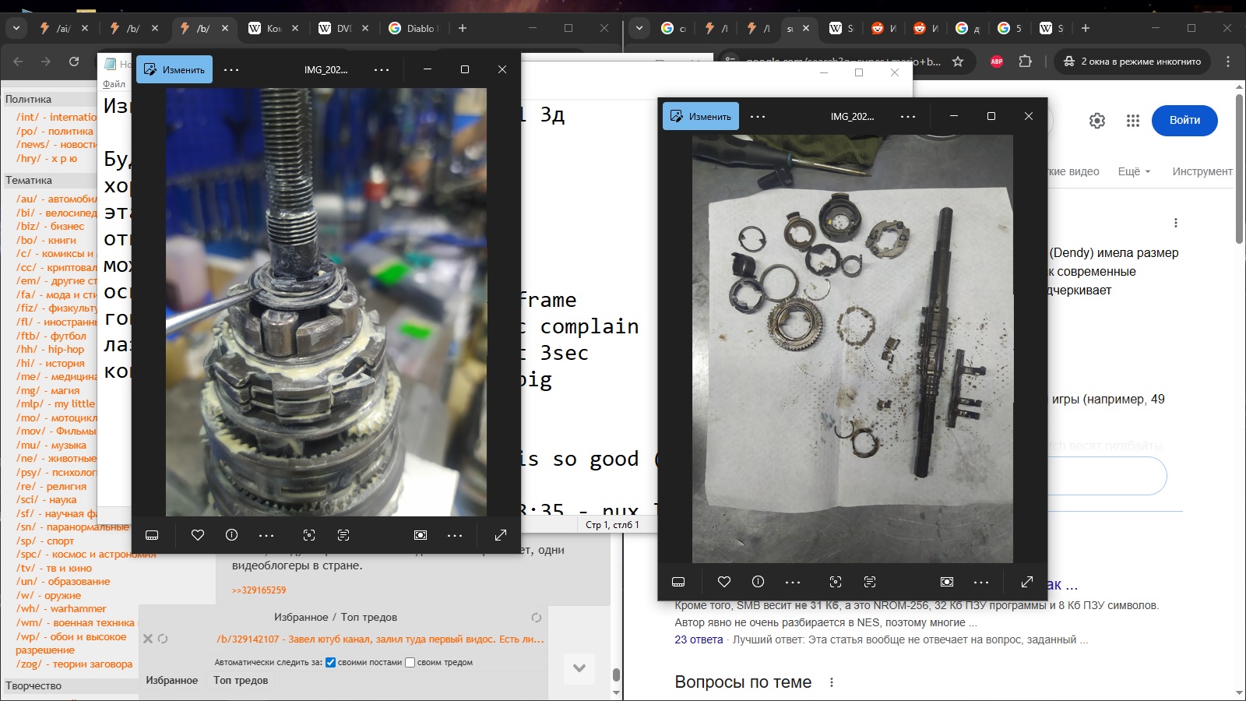
Task: Bookmark this page with the star icon
Action: [x=958, y=62]
